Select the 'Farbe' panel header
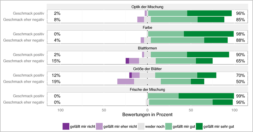This screenshot has width=253, height=132. [x=147, y=28]
